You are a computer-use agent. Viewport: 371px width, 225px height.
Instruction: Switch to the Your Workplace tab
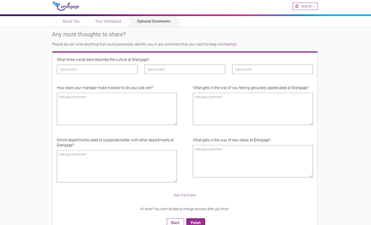coord(108,21)
